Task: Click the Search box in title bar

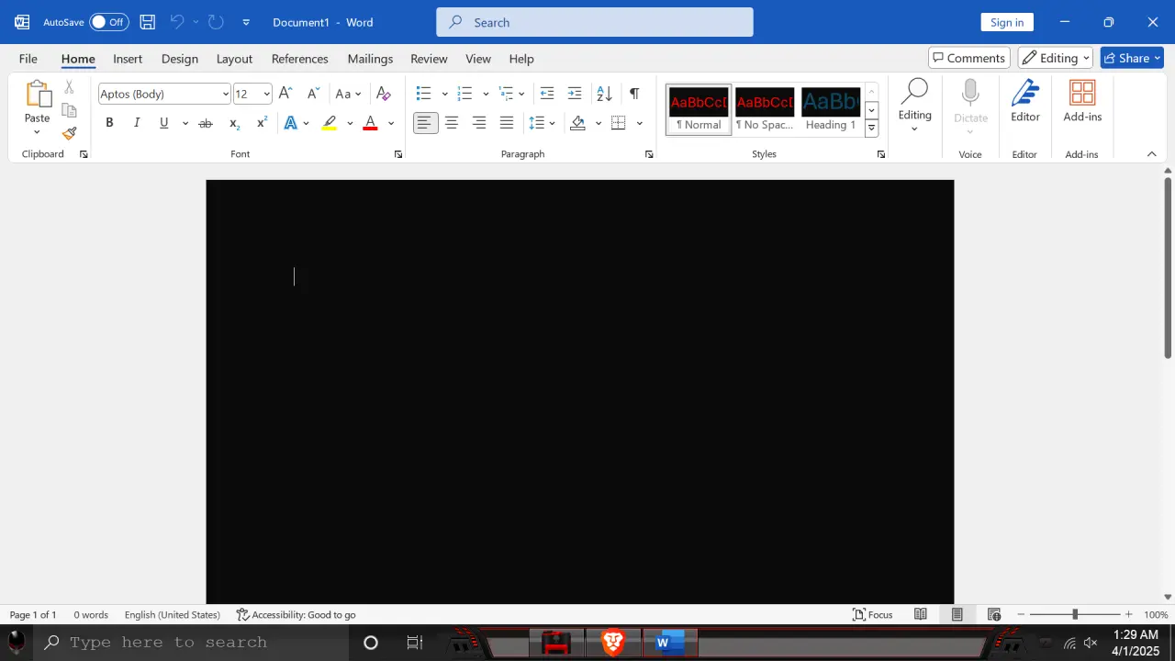Action: [595, 22]
